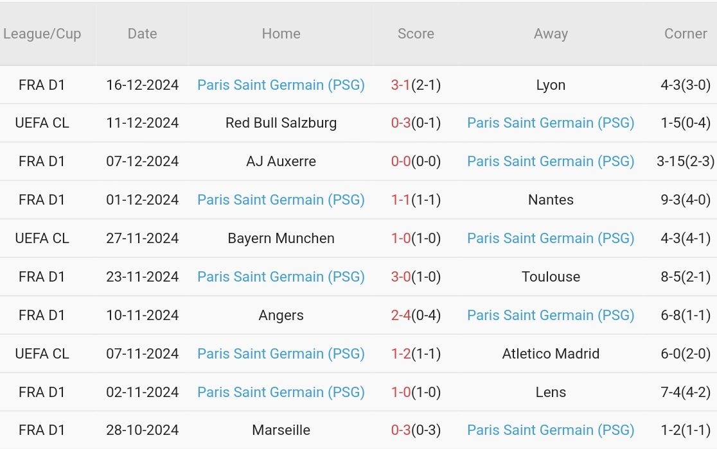Open PSG link in AJ Auxerre row
Screen dimensions: 717x449
[x=551, y=161]
